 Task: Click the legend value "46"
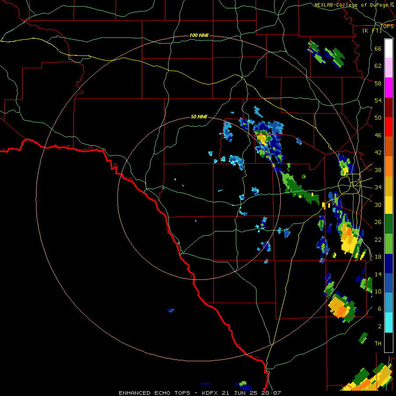tap(378, 136)
